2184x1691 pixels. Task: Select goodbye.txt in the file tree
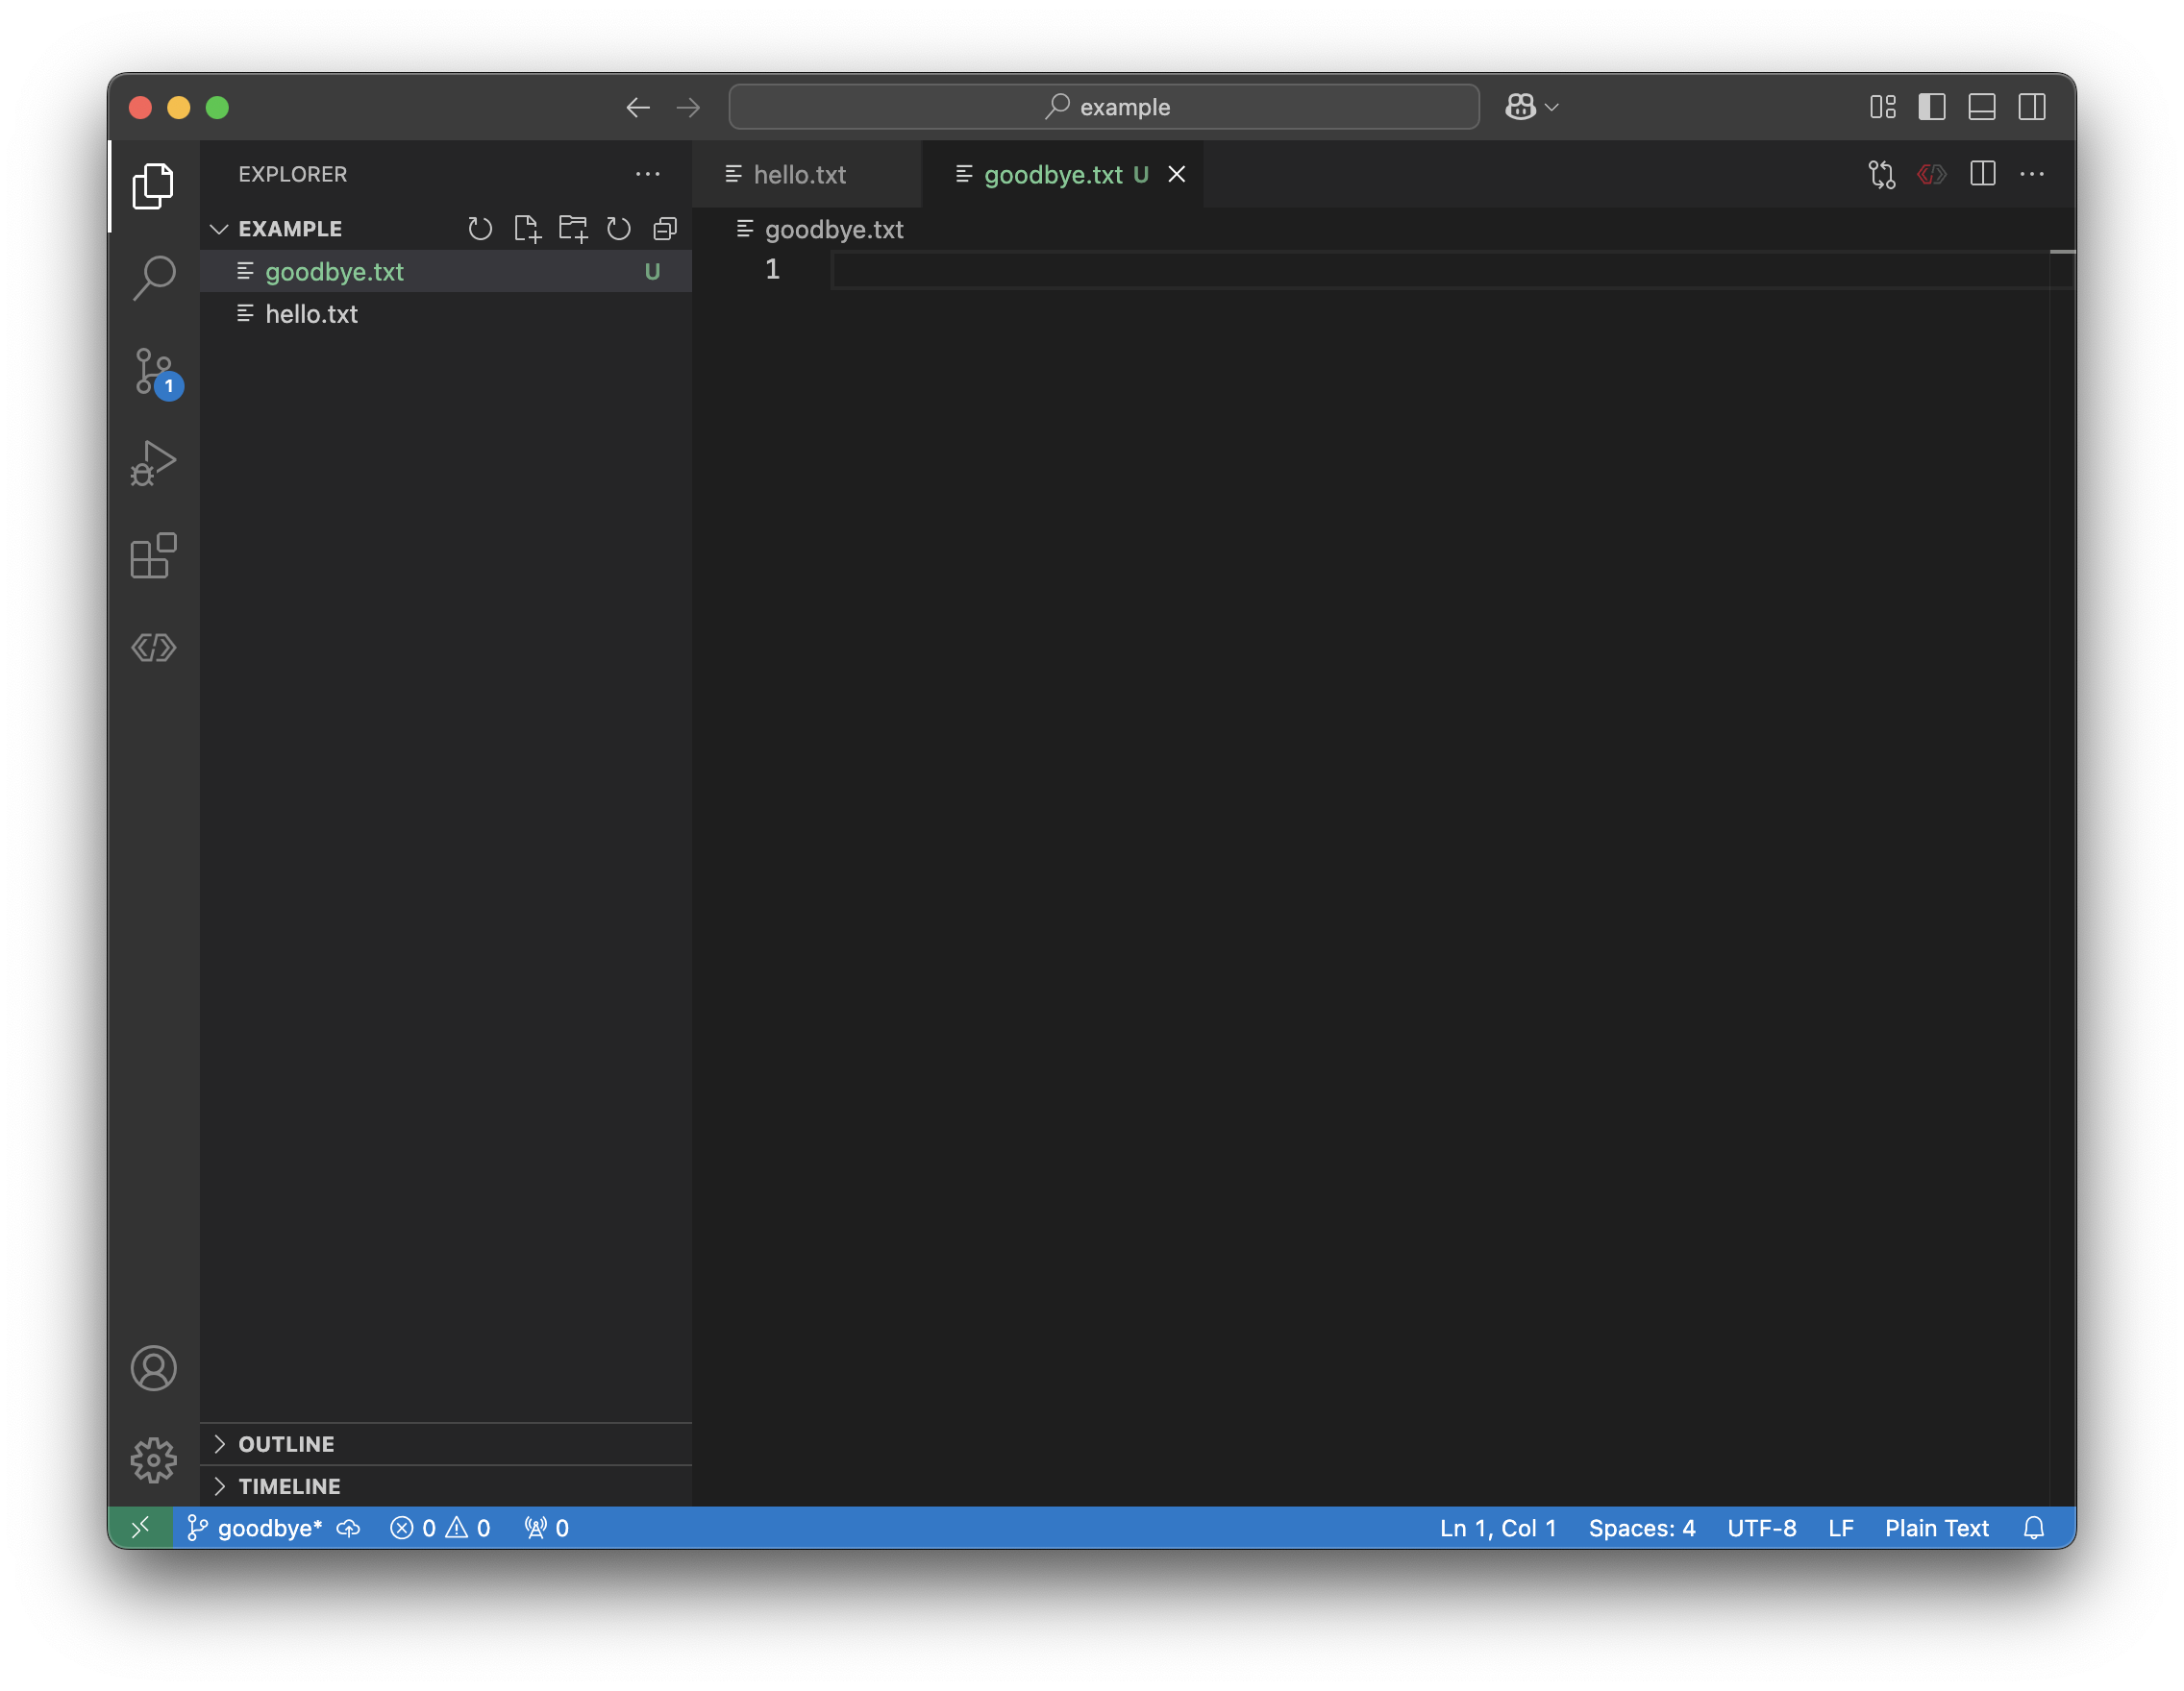point(446,272)
